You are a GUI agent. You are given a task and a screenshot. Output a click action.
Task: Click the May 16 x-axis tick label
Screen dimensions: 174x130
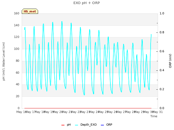point(21,112)
